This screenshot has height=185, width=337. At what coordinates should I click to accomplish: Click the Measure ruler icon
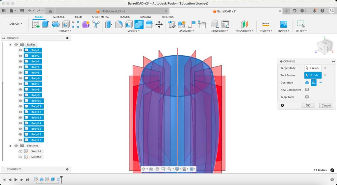(266, 24)
